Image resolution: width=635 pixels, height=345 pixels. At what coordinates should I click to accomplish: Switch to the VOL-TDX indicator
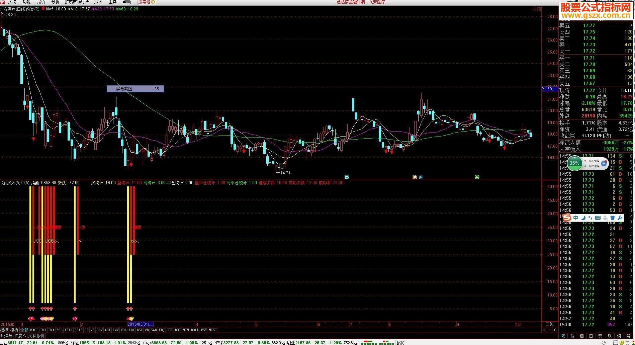coord(127,330)
